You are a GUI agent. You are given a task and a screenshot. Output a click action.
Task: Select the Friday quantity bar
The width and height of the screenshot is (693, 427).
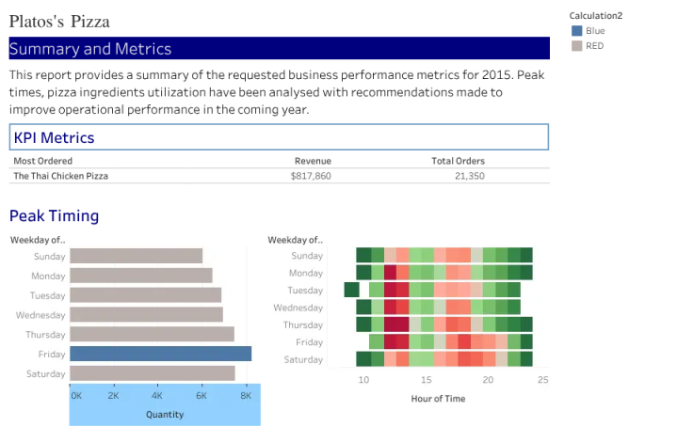pyautogui.click(x=160, y=354)
